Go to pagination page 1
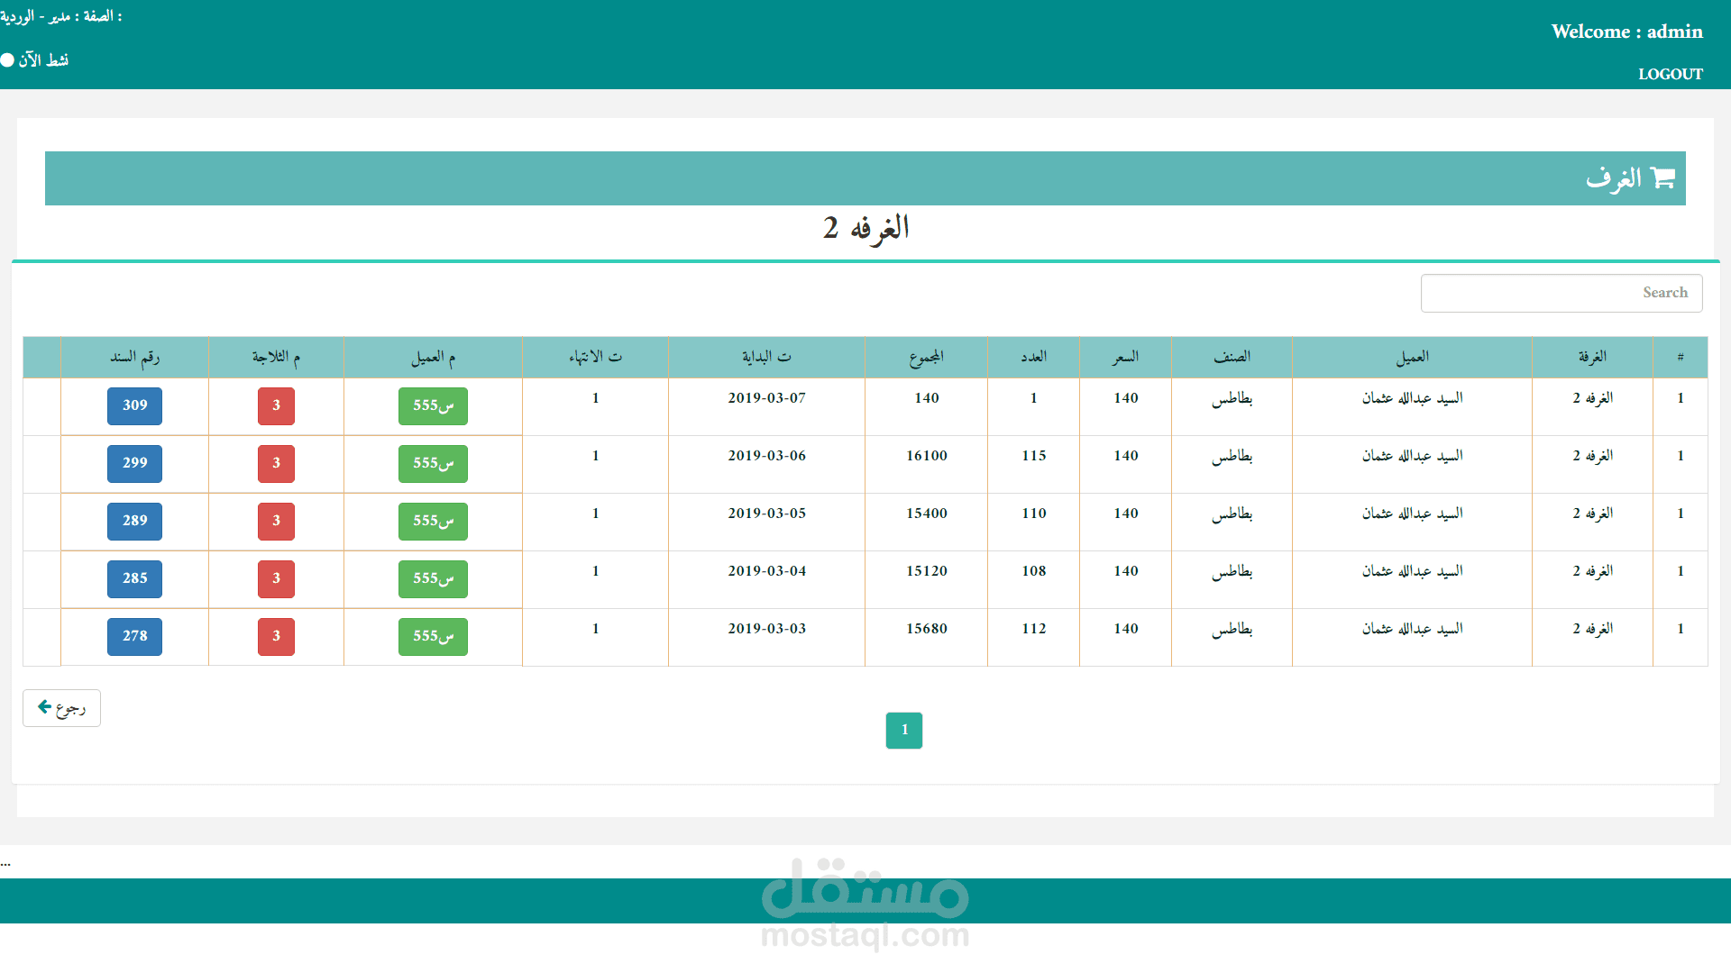 point(903,730)
